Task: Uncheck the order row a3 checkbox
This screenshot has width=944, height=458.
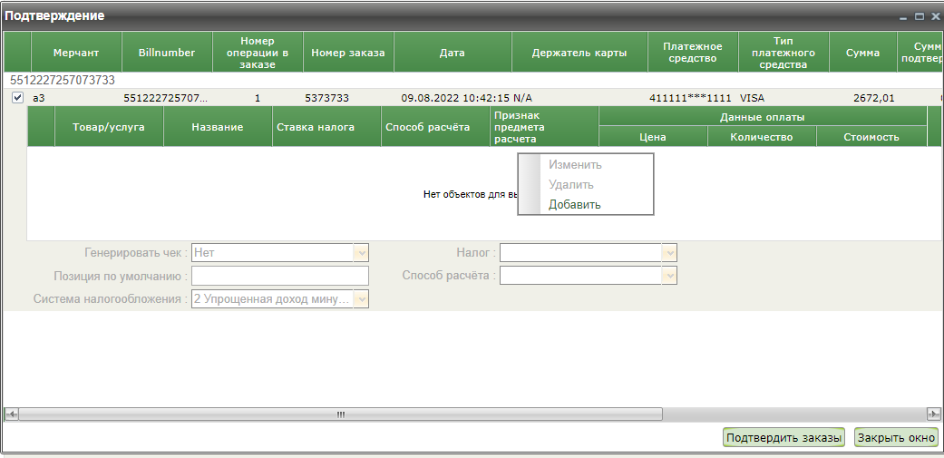Action: (x=17, y=98)
